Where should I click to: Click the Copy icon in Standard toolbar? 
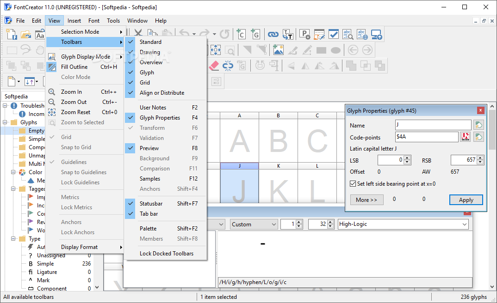click(153, 33)
